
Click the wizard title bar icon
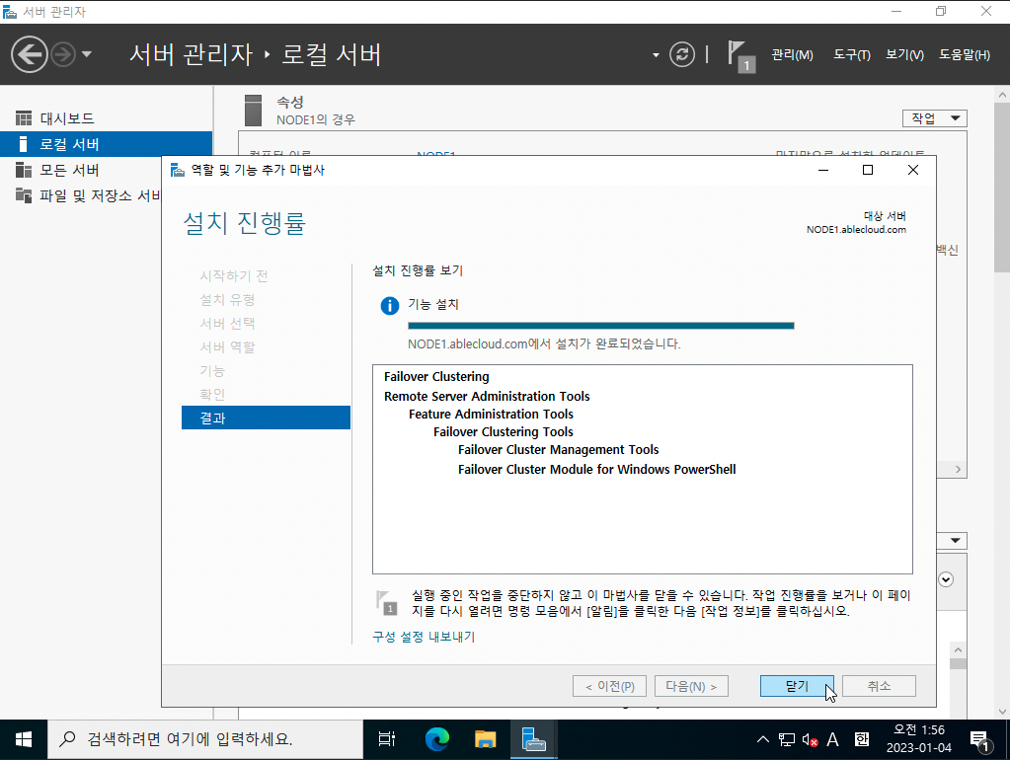(177, 170)
